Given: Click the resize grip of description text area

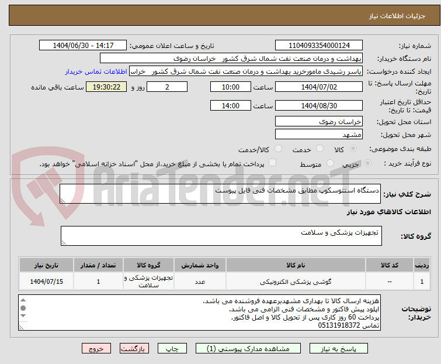Looking at the screenshot, I should pyautogui.click(x=62, y=201).
